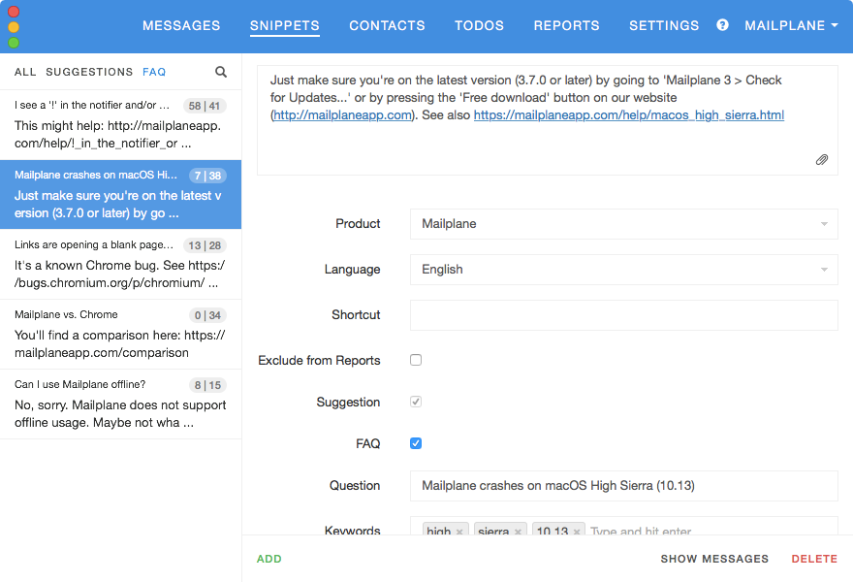853x582 pixels.
Task: Click into the Shortcut input field
Action: pyautogui.click(x=623, y=315)
